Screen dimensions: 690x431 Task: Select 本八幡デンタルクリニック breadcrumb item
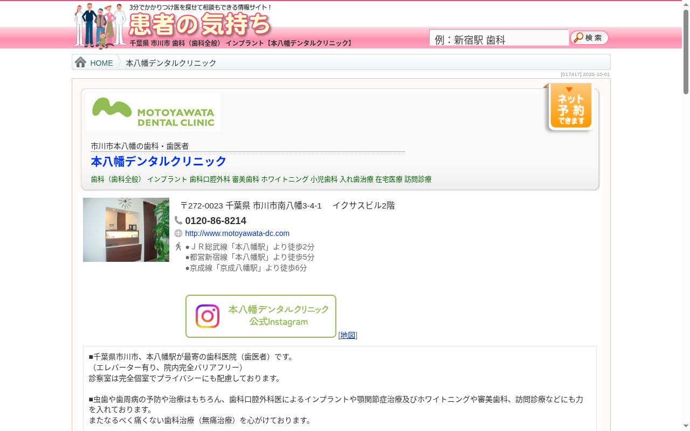pos(171,63)
